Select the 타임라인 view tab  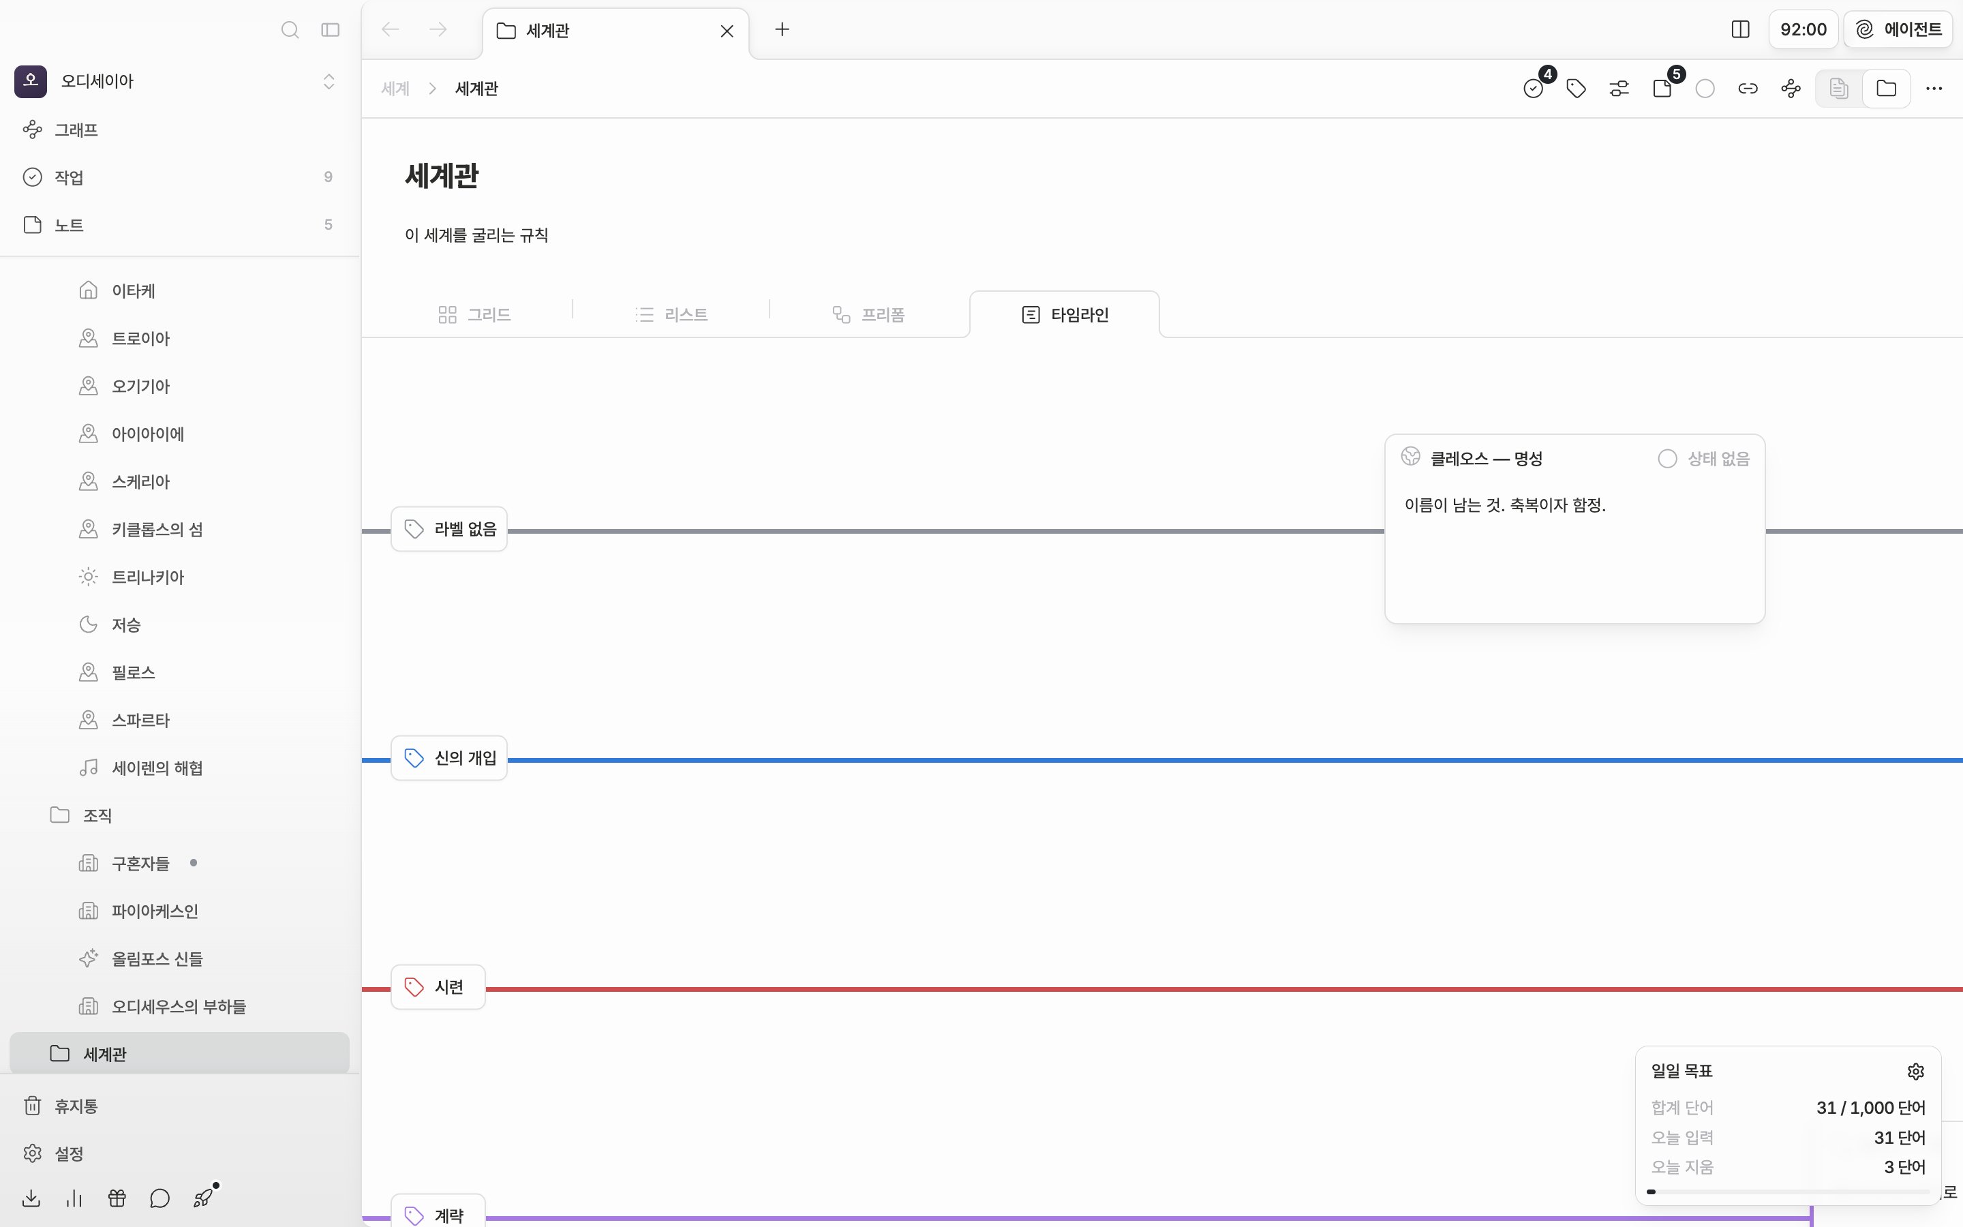click(x=1064, y=315)
